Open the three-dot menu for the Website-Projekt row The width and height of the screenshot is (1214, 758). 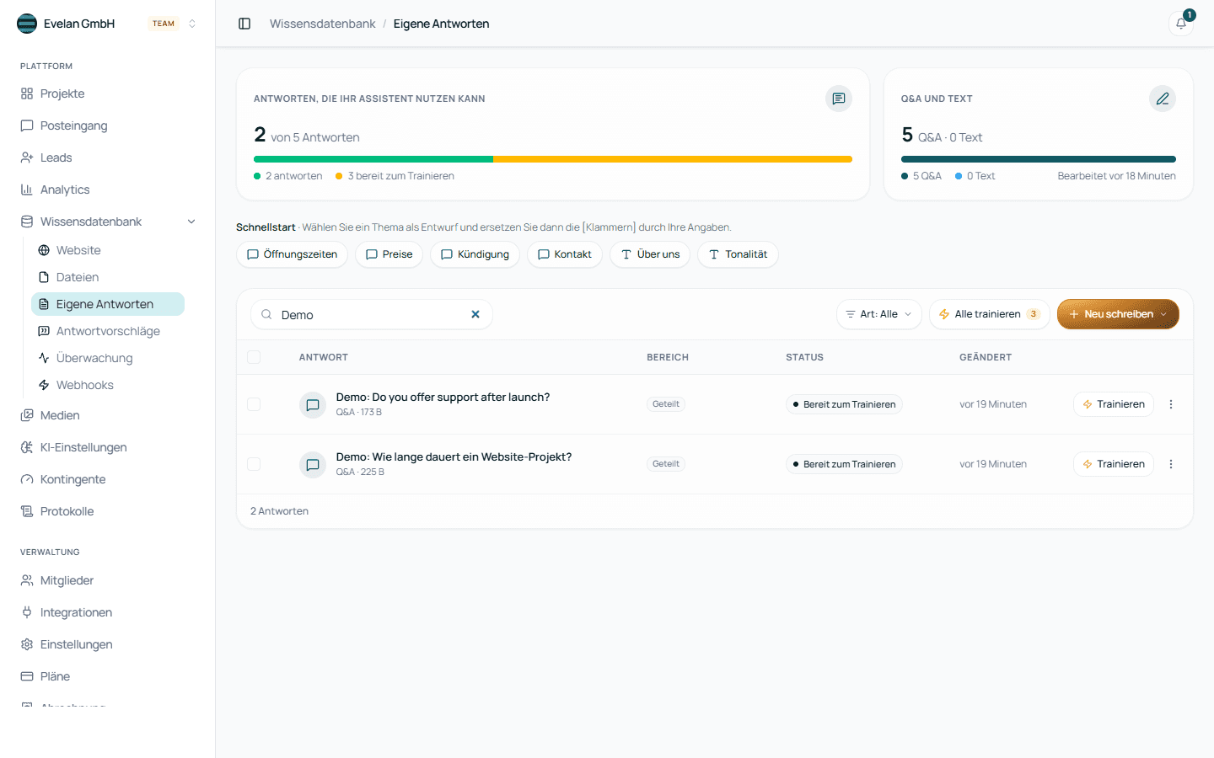tap(1171, 464)
